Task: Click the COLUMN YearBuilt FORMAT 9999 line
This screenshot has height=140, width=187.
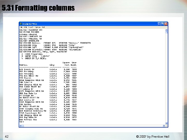Action: pyautogui.click(x=51, y=50)
